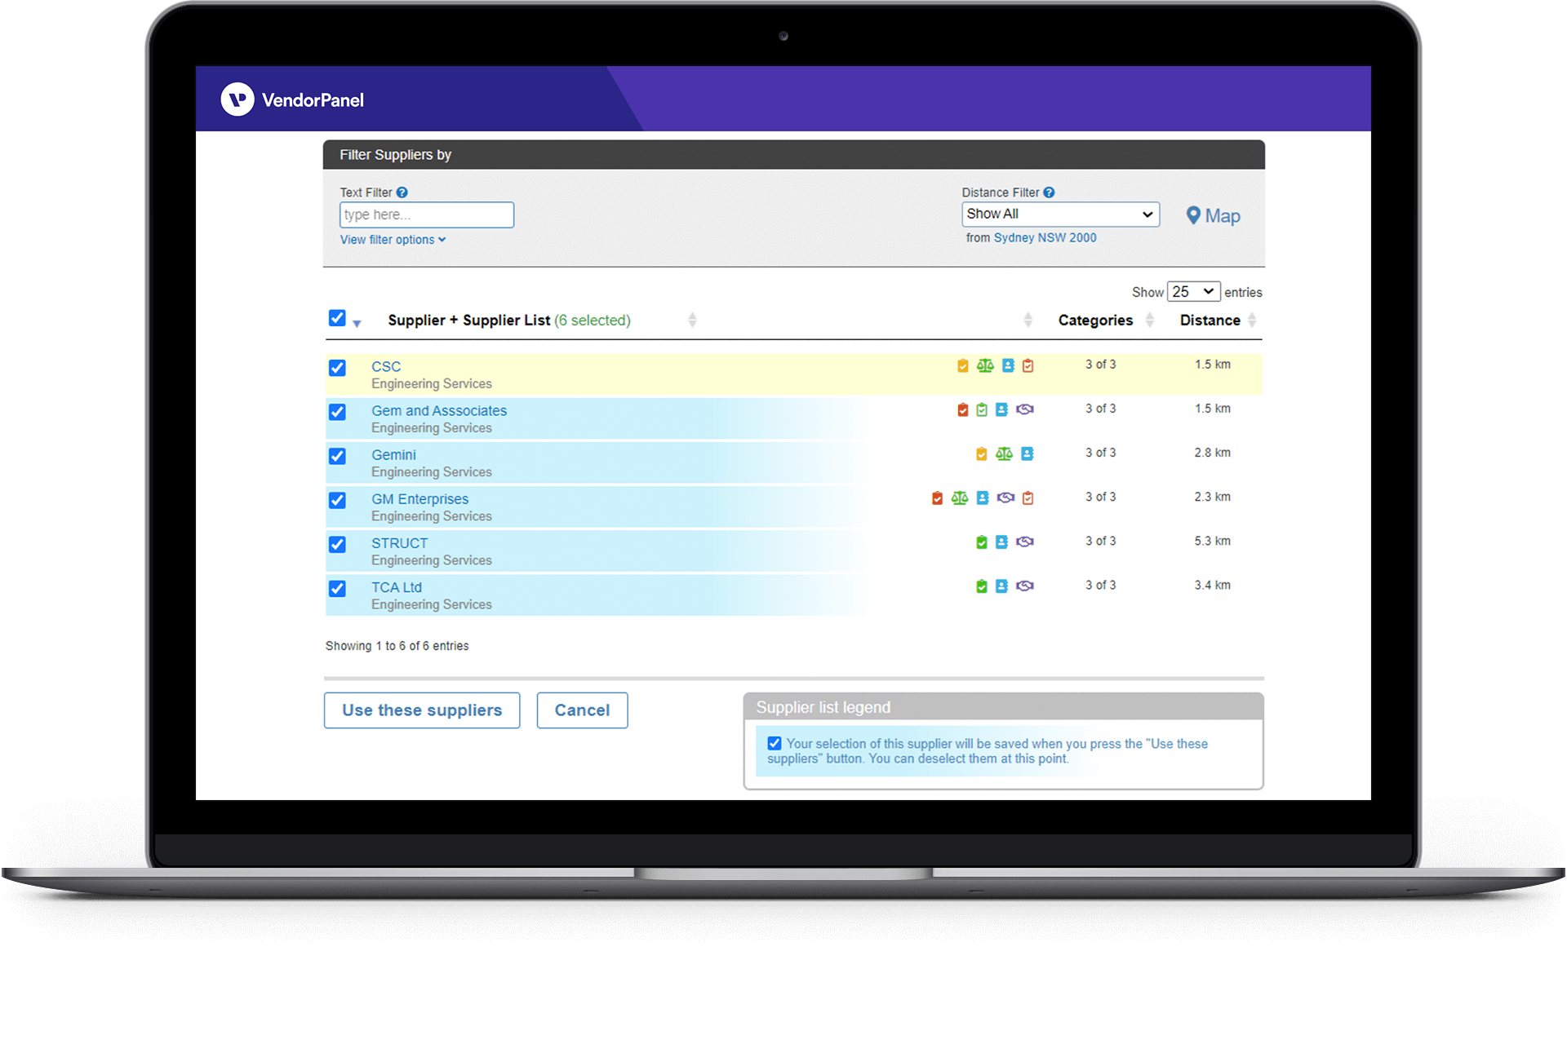This screenshot has width=1567, height=1044.
Task: Click the outlined red clipboard for GM Enterprises
Action: coord(1028,498)
